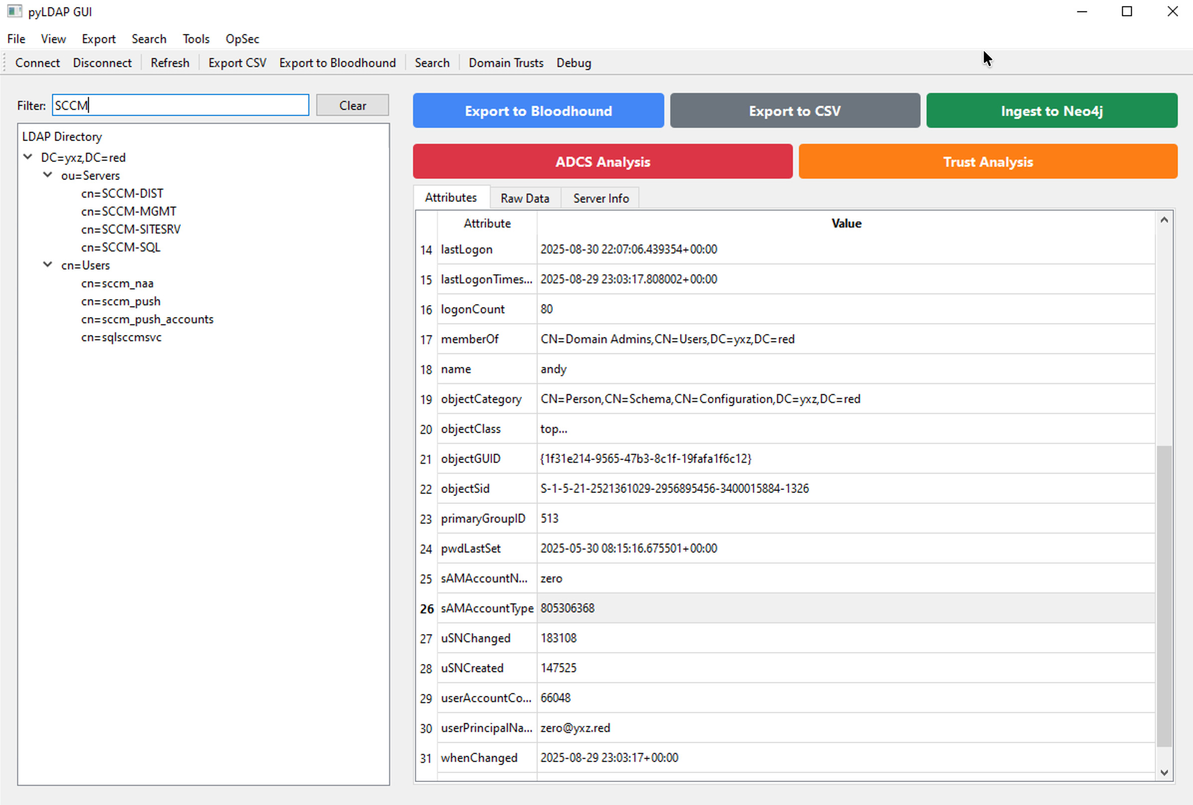Viewport: 1193px width, 805px height.
Task: Select cn=sccm_push_accounts tree entry
Action: coord(147,319)
